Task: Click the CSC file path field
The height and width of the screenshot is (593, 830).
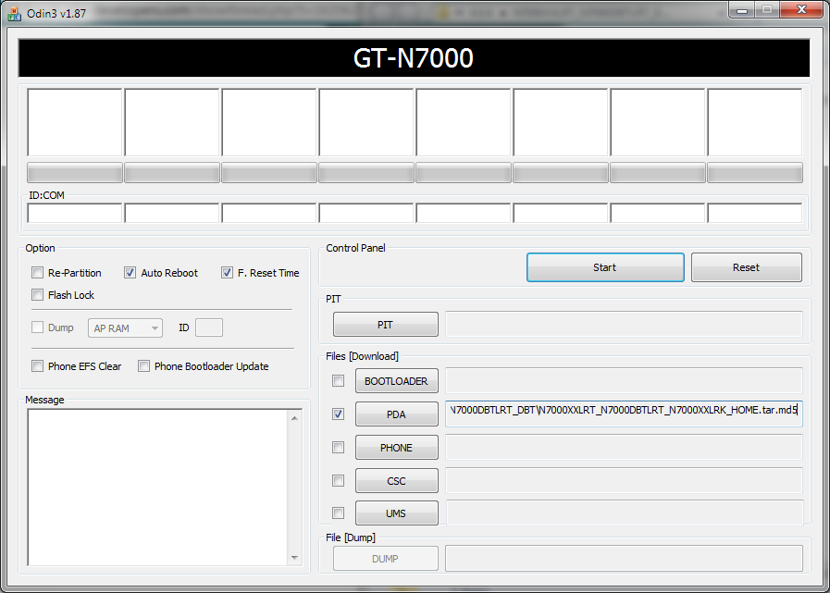Action: click(624, 481)
